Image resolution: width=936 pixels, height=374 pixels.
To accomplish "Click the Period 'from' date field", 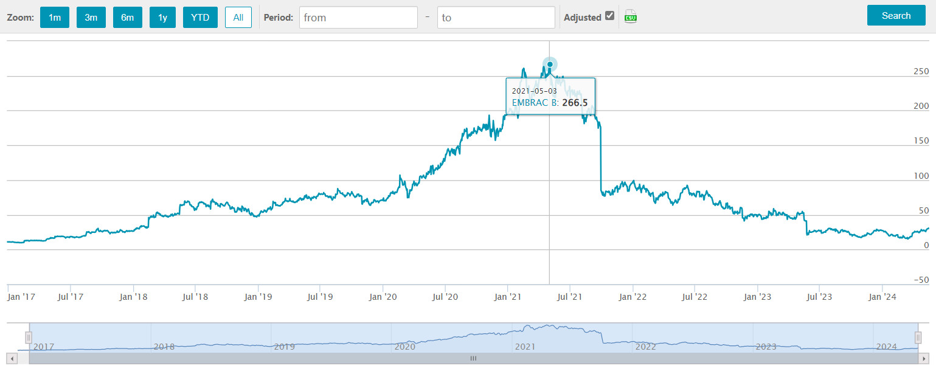I will pyautogui.click(x=358, y=17).
